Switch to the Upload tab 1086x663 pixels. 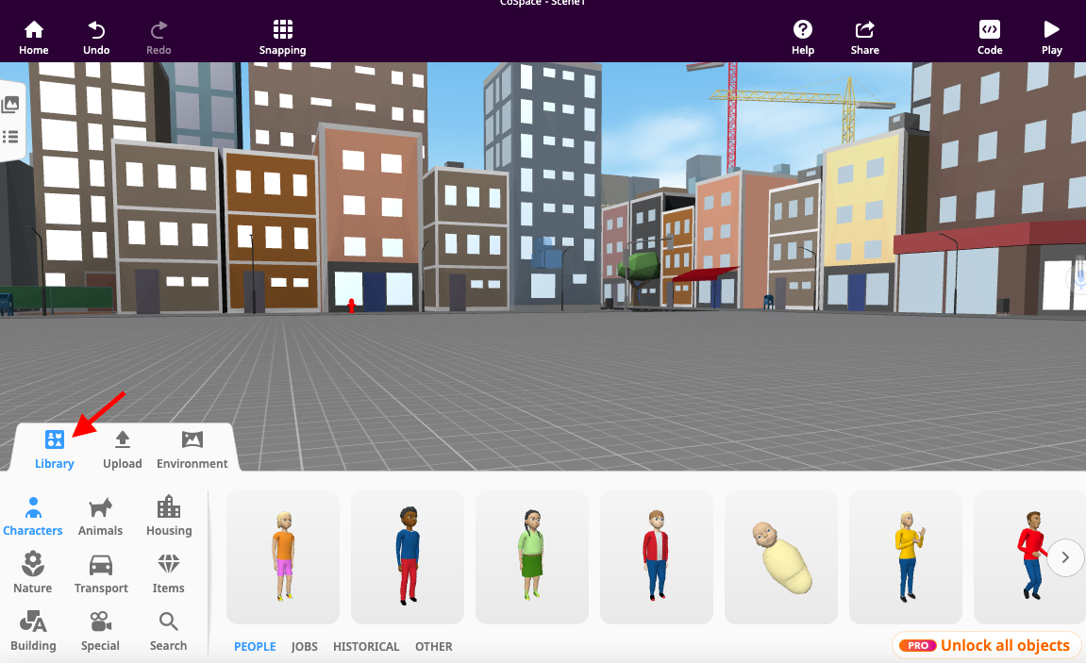(x=122, y=448)
